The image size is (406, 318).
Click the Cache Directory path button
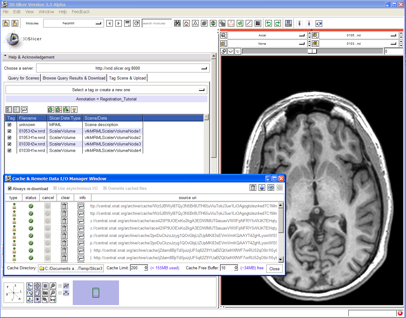click(71, 268)
